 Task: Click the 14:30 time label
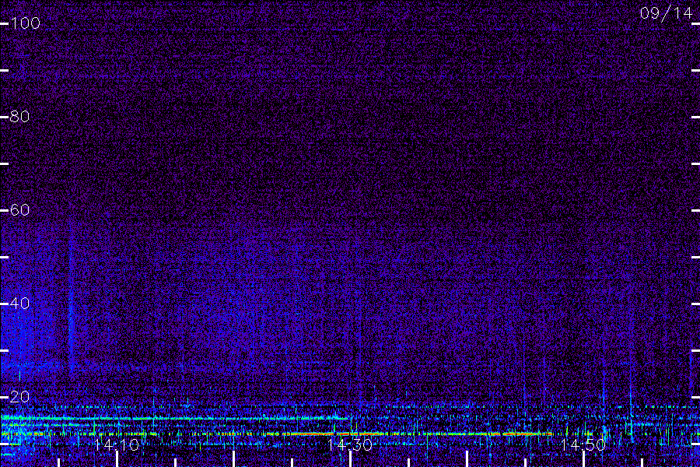tap(350, 444)
